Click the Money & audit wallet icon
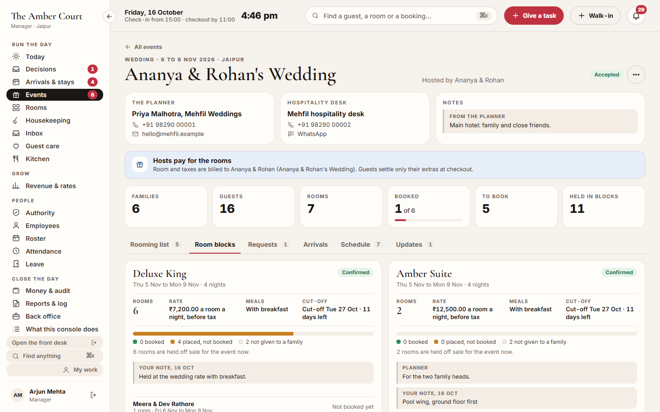 coord(16,291)
